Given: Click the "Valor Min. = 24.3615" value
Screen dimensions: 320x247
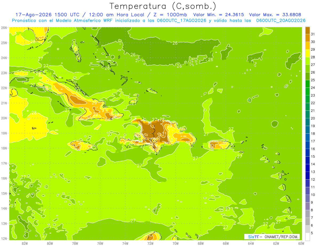Looking at the screenshot, I should point(218,15).
